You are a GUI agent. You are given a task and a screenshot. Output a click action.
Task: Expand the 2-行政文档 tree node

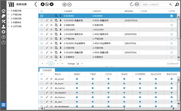click(8, 18)
